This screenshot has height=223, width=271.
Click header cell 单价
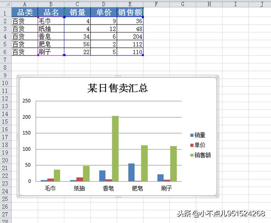(104, 12)
